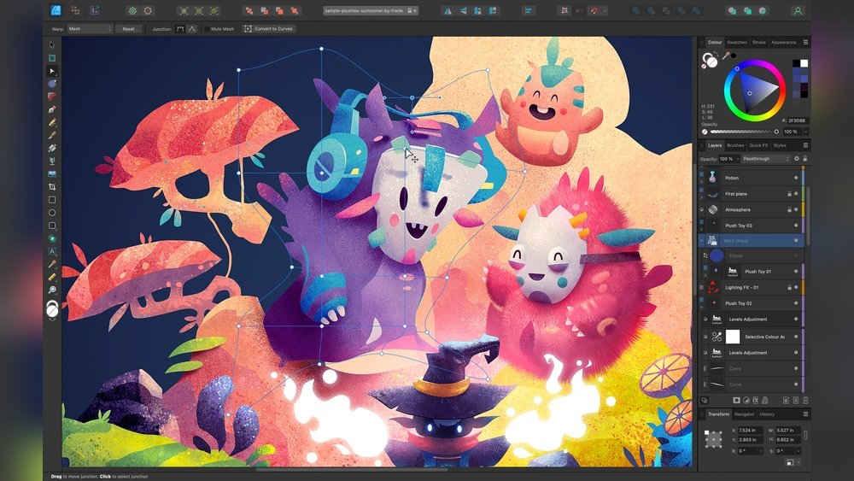Switch to the Quick FX tab
The image size is (854, 481).
[758, 145]
